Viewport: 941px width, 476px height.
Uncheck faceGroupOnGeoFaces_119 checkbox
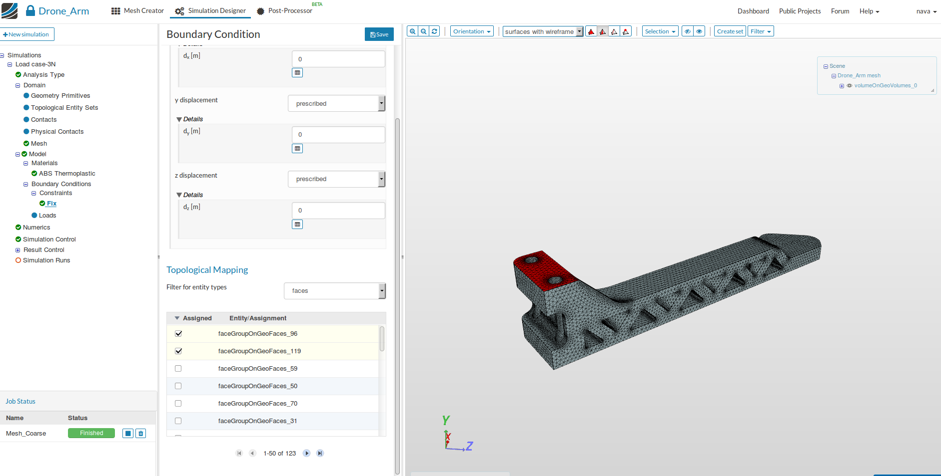(x=178, y=351)
